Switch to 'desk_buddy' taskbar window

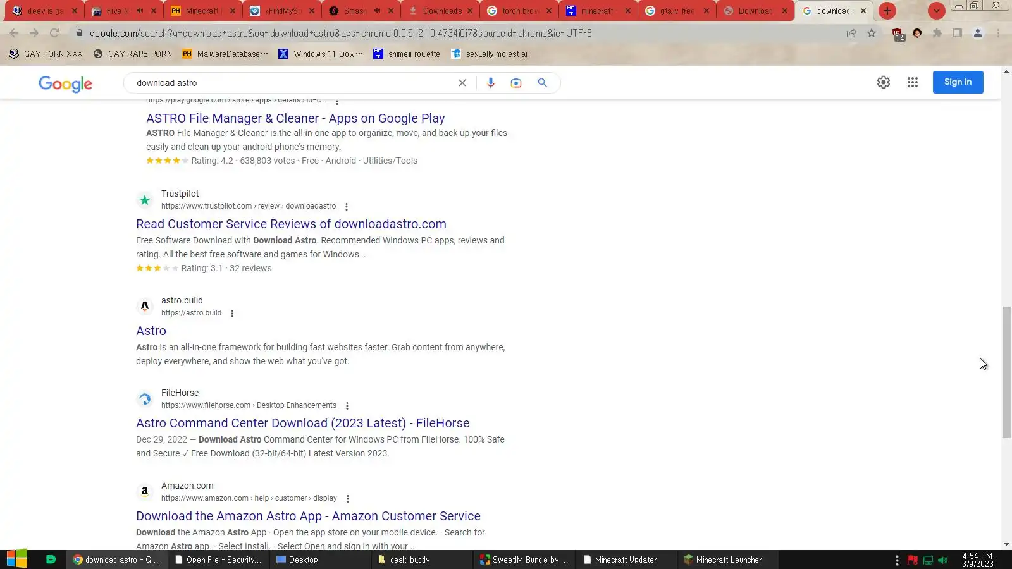[x=422, y=560]
